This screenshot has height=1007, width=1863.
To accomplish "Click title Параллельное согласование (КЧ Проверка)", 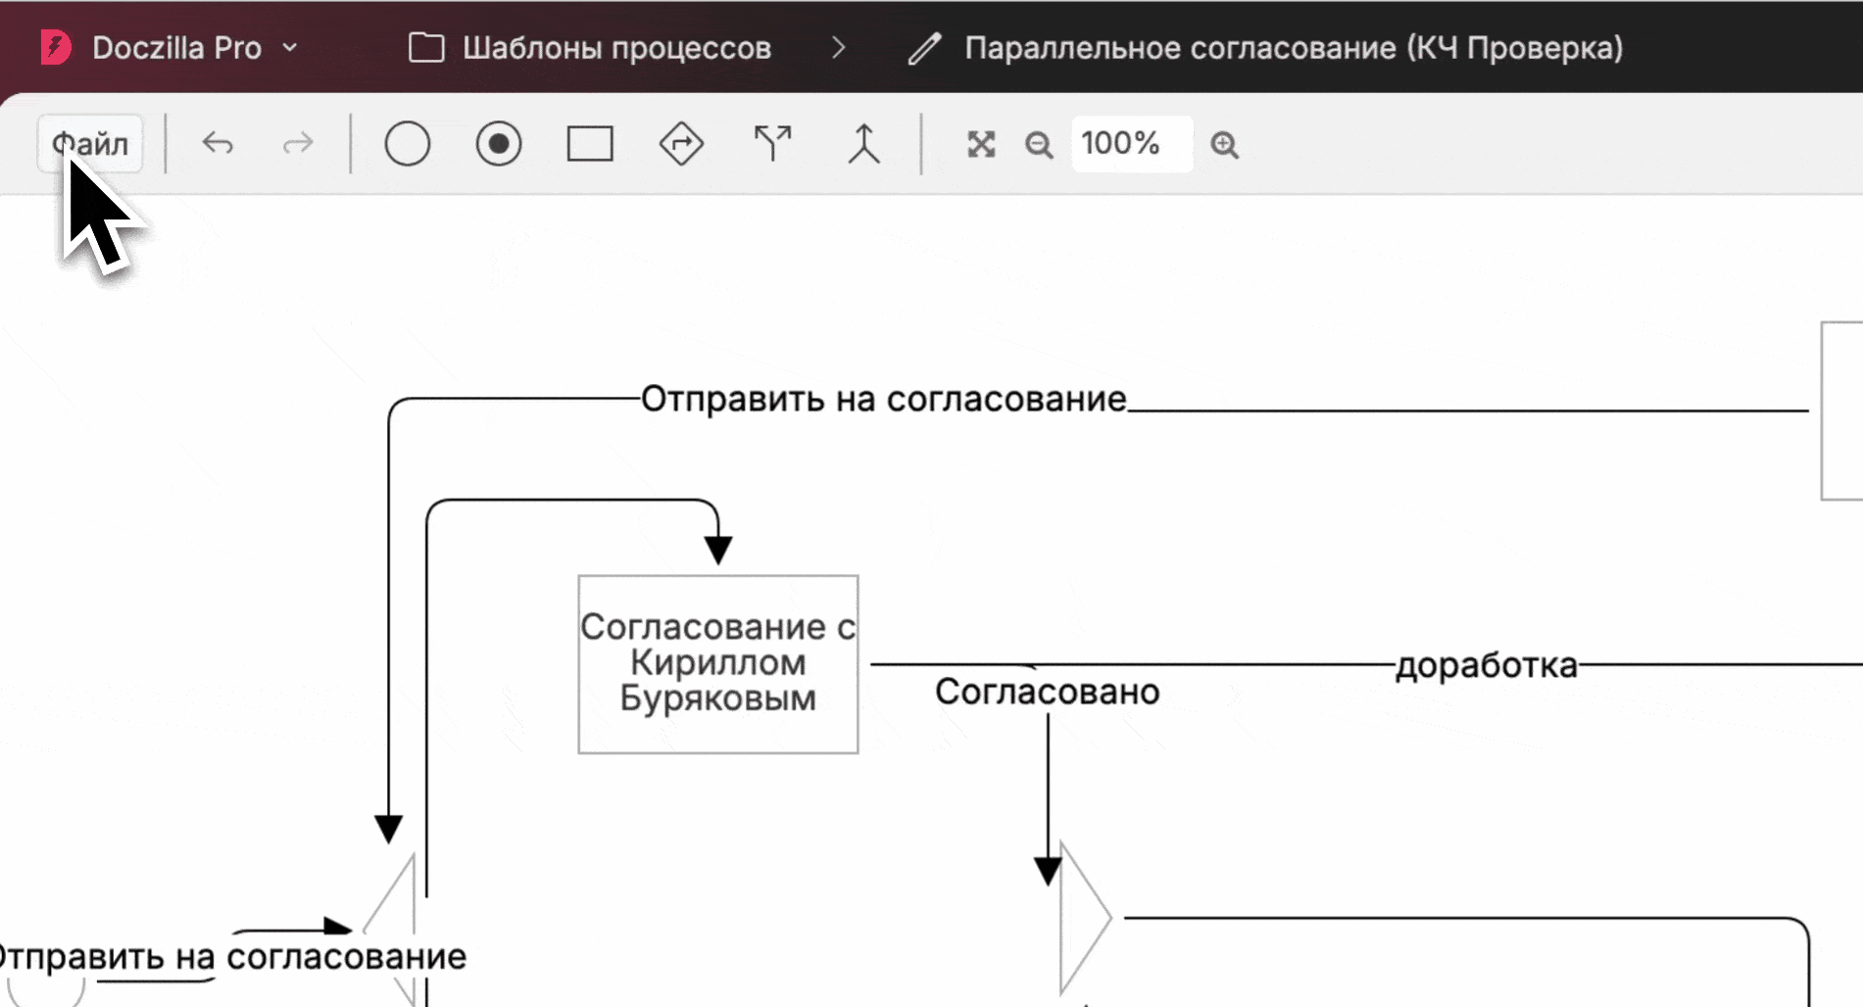I will (1294, 48).
